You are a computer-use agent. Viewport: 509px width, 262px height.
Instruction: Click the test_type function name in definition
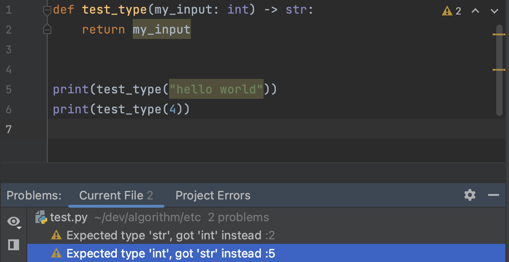tap(115, 10)
